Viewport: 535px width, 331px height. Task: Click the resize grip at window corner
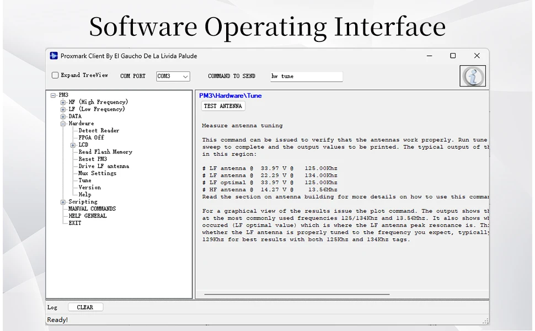click(485, 321)
